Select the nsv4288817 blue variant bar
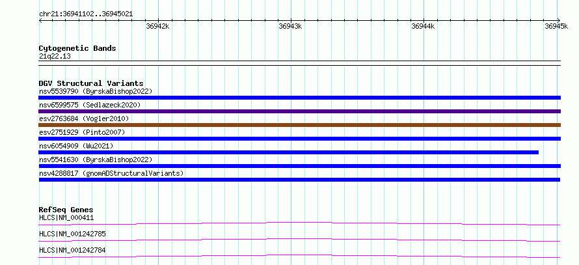This screenshot has width=579, height=265. (x=299, y=180)
